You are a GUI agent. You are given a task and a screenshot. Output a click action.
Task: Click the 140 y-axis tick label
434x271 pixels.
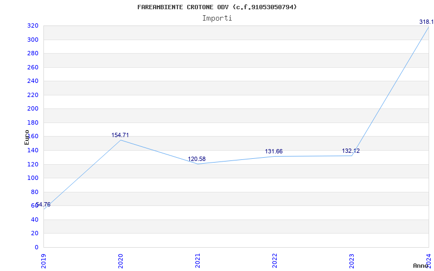click(33, 151)
